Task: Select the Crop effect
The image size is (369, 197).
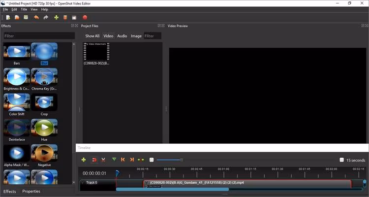Action: tap(44, 104)
